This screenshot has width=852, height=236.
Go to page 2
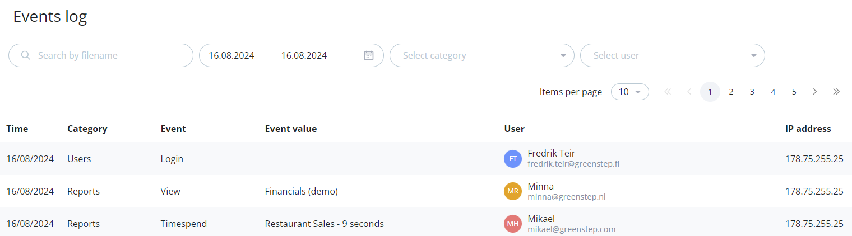point(731,92)
